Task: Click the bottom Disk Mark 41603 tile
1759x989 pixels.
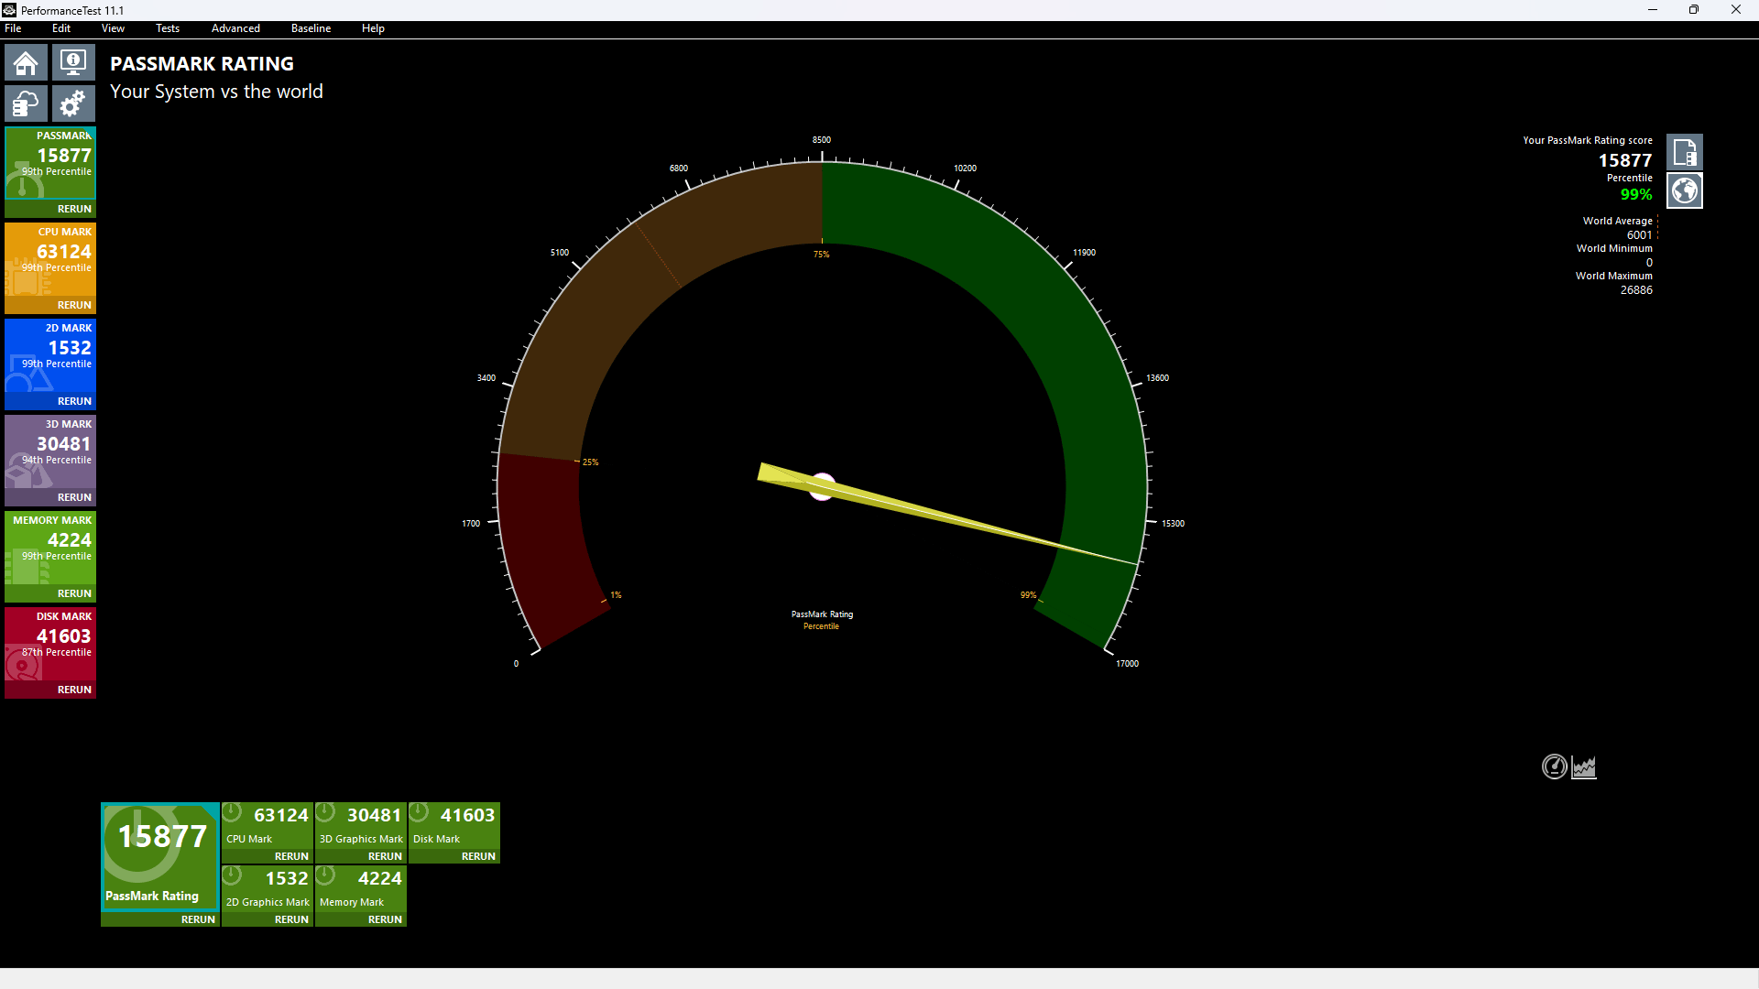Action: pyautogui.click(x=454, y=825)
